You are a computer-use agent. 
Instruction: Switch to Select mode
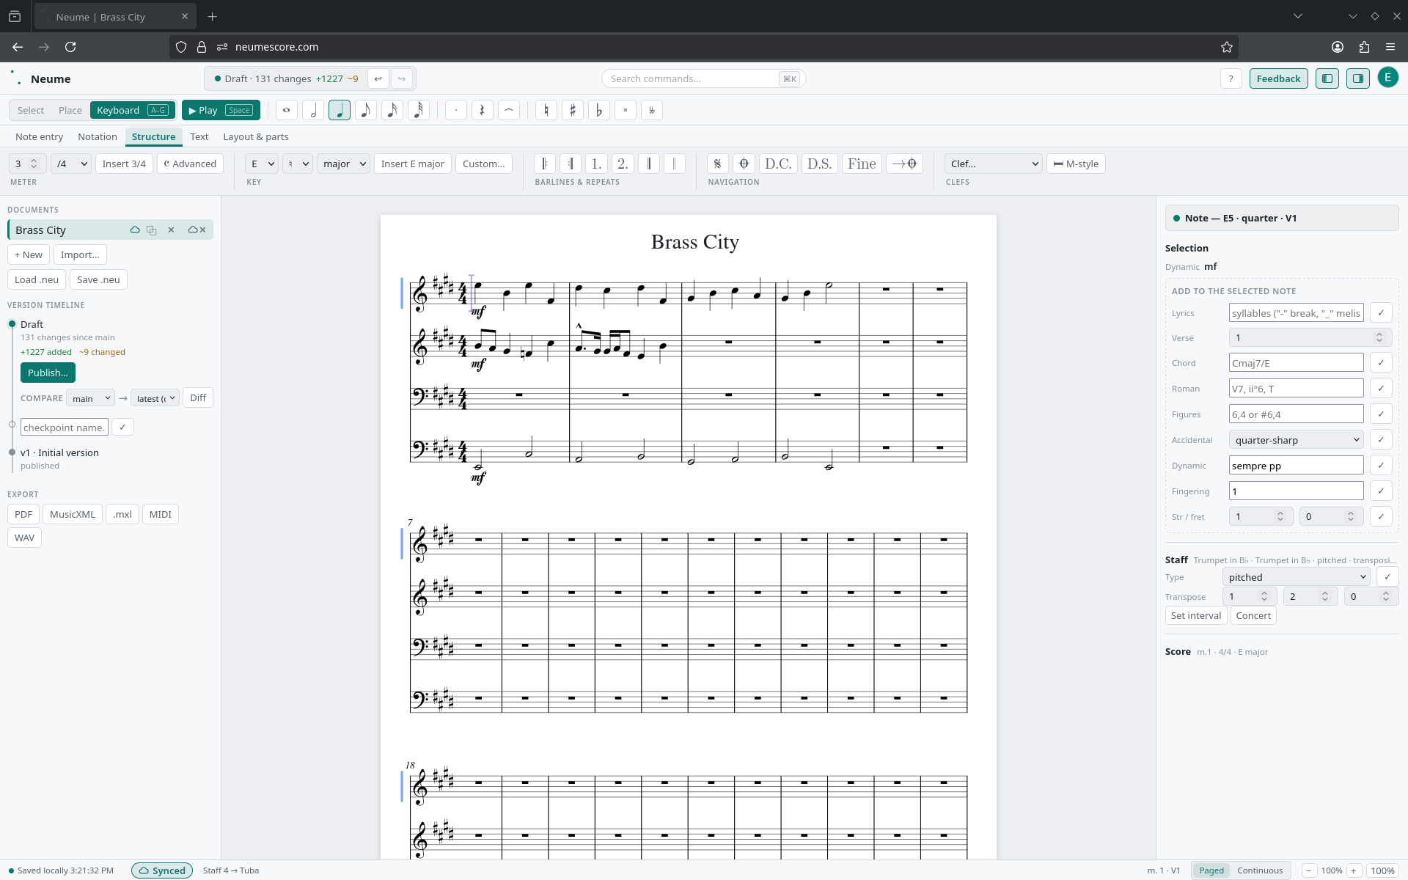31,111
